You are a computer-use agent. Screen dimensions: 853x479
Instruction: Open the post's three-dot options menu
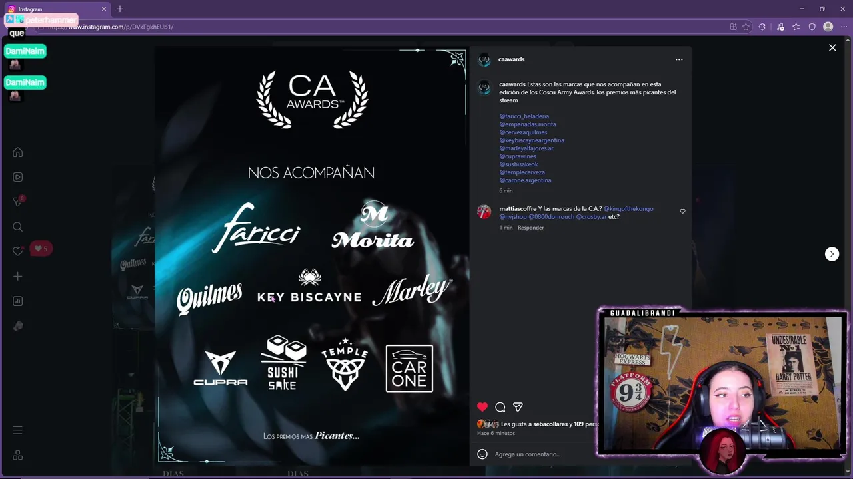tap(679, 59)
